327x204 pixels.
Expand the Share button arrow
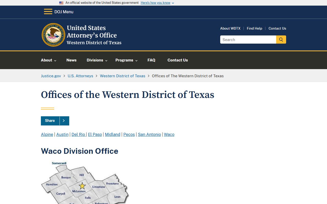[x=64, y=121]
